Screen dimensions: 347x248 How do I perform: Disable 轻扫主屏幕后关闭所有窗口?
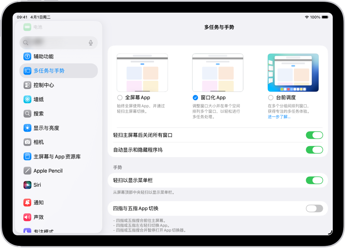click(314, 135)
